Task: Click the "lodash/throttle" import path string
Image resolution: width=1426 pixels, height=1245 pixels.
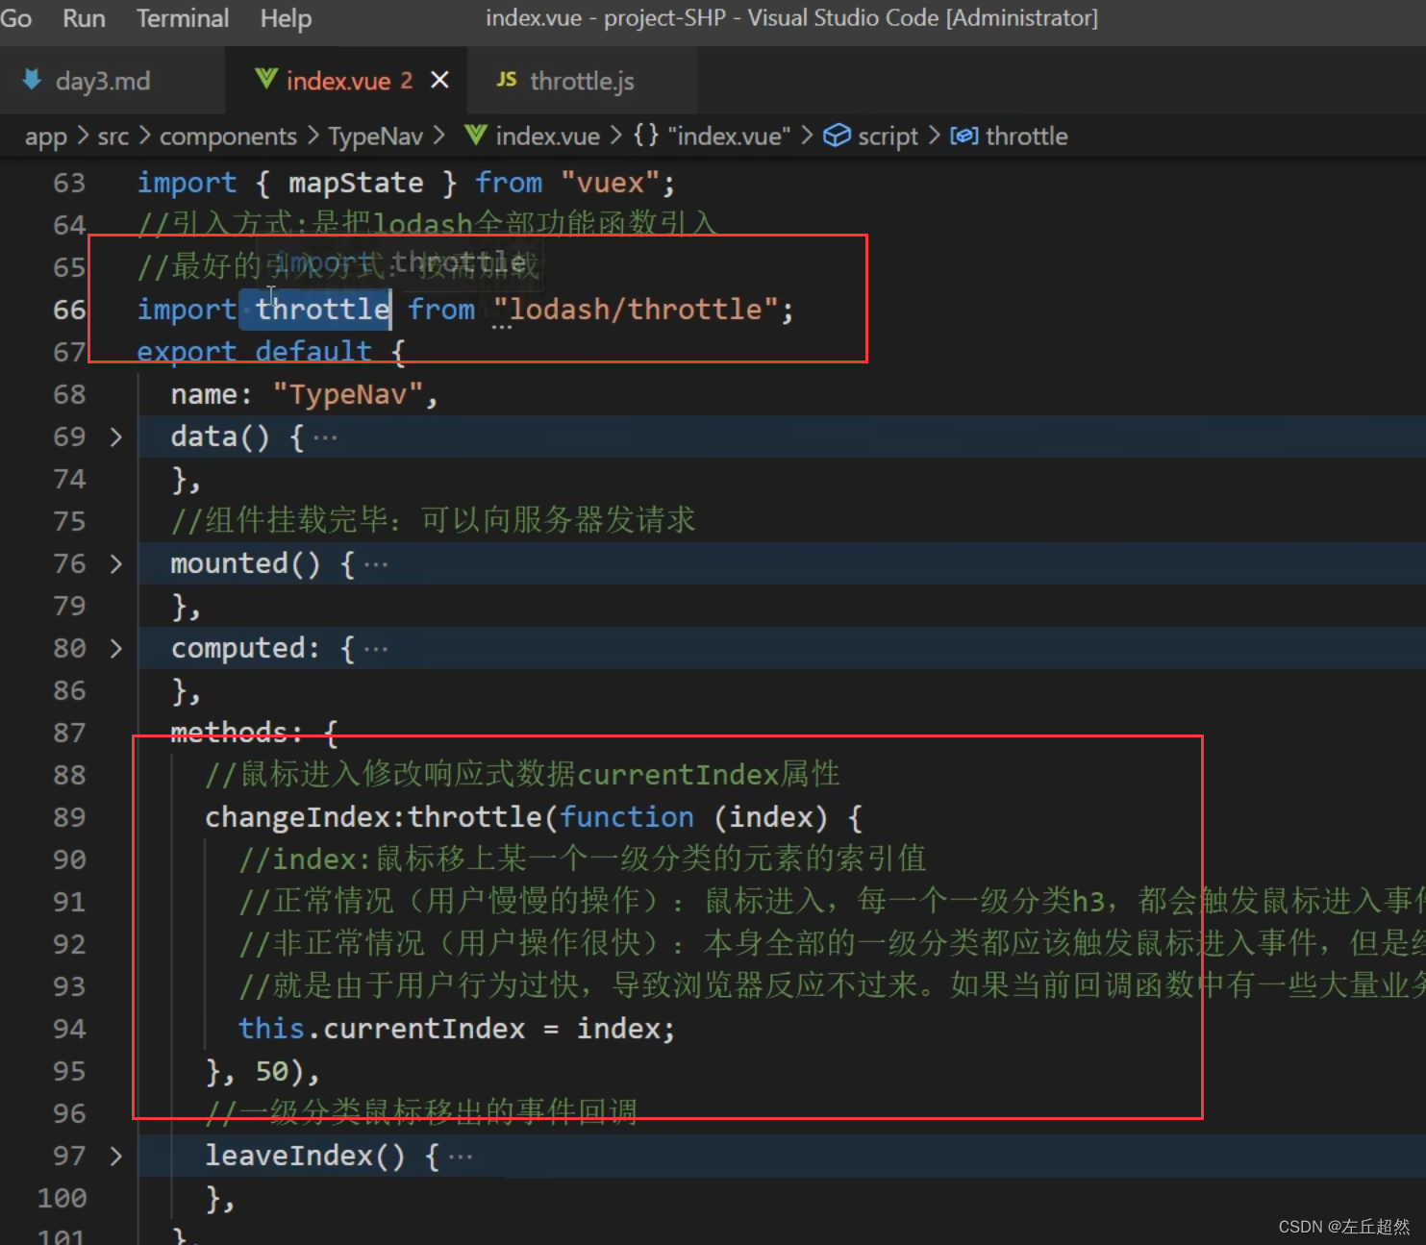Action: pos(636,310)
